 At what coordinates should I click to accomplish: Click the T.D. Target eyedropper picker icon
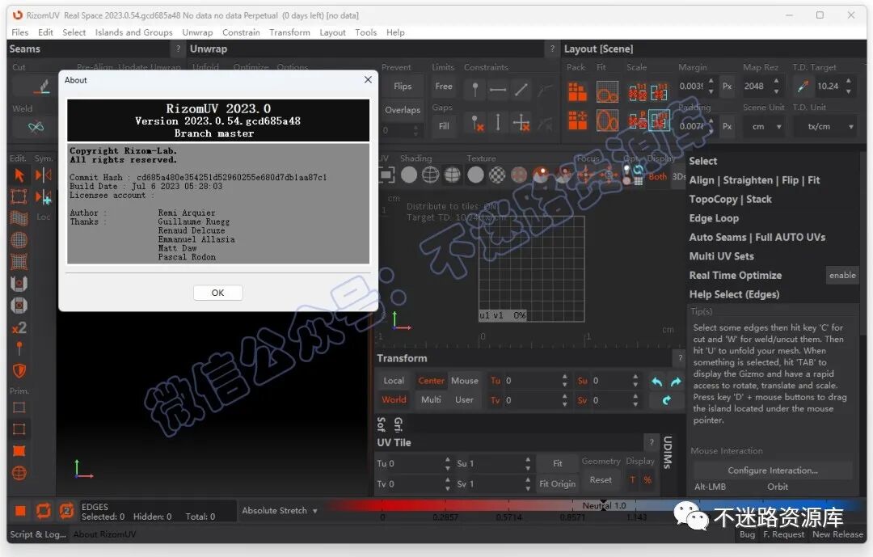coord(803,87)
